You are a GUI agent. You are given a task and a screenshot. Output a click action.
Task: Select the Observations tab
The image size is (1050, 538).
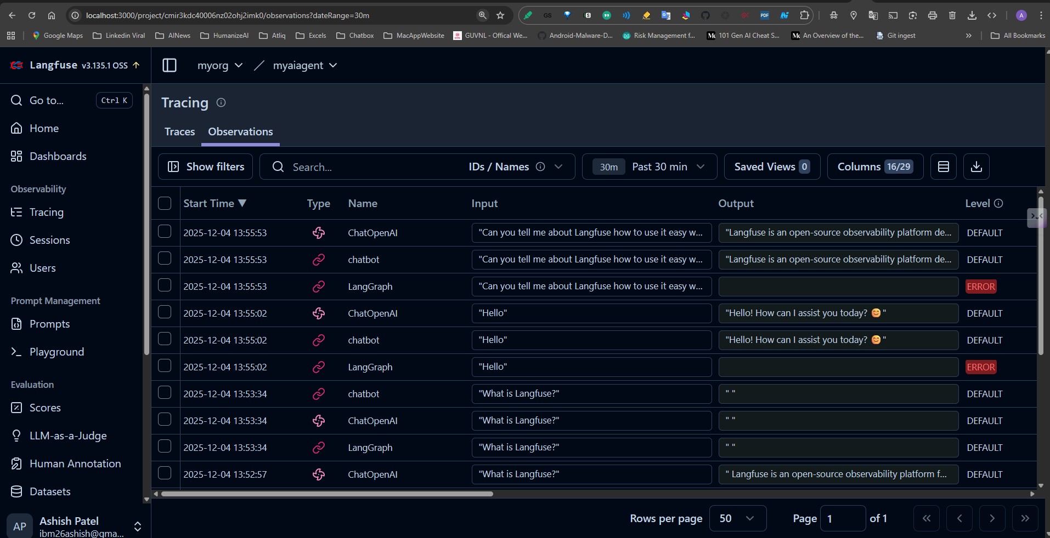click(x=240, y=131)
